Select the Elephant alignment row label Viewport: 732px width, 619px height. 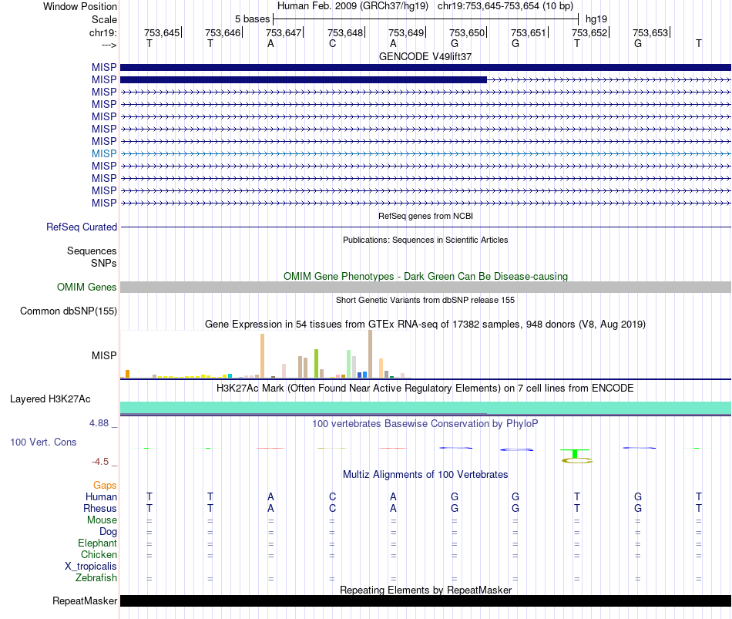[97, 543]
